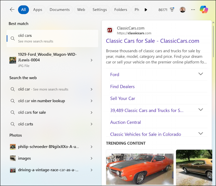Click the ClassicCars.com site logo
Screen dimensions: 216x186
(110, 30)
